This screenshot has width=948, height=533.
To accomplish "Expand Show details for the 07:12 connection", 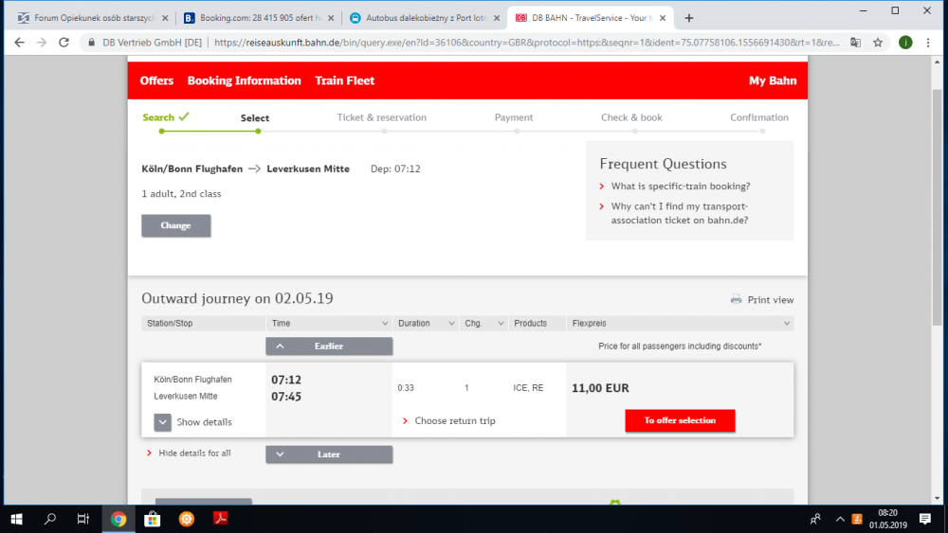I will [163, 422].
